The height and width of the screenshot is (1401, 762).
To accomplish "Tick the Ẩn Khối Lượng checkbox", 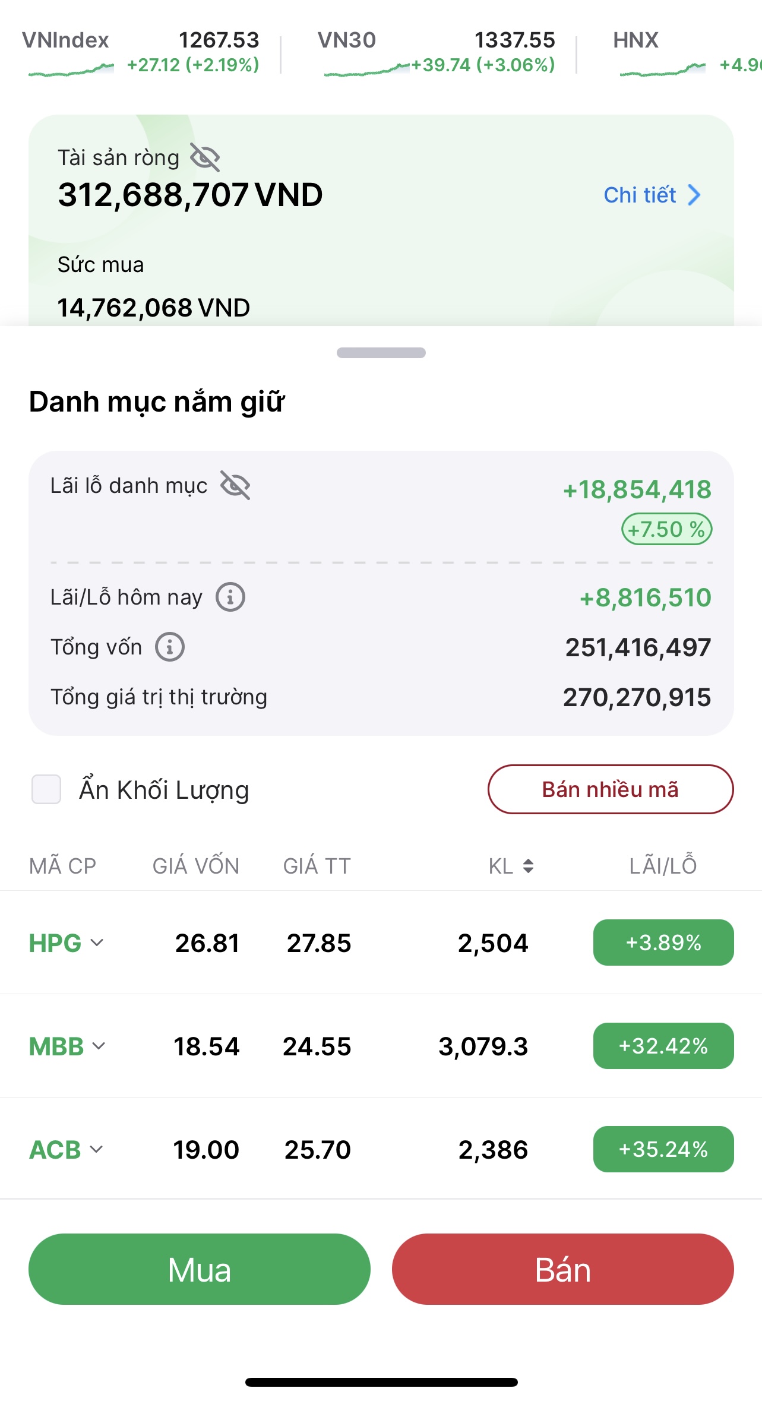I will coord(46,789).
